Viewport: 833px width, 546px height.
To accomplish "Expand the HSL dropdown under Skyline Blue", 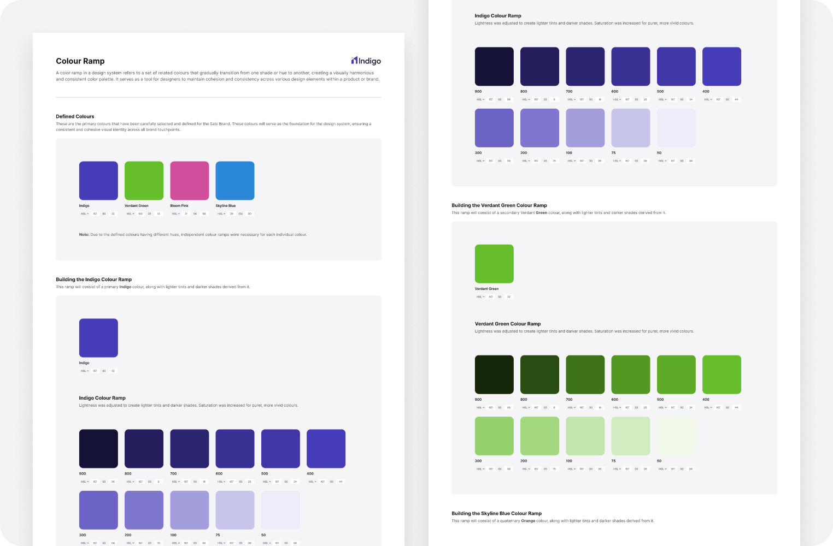I will coord(221,214).
